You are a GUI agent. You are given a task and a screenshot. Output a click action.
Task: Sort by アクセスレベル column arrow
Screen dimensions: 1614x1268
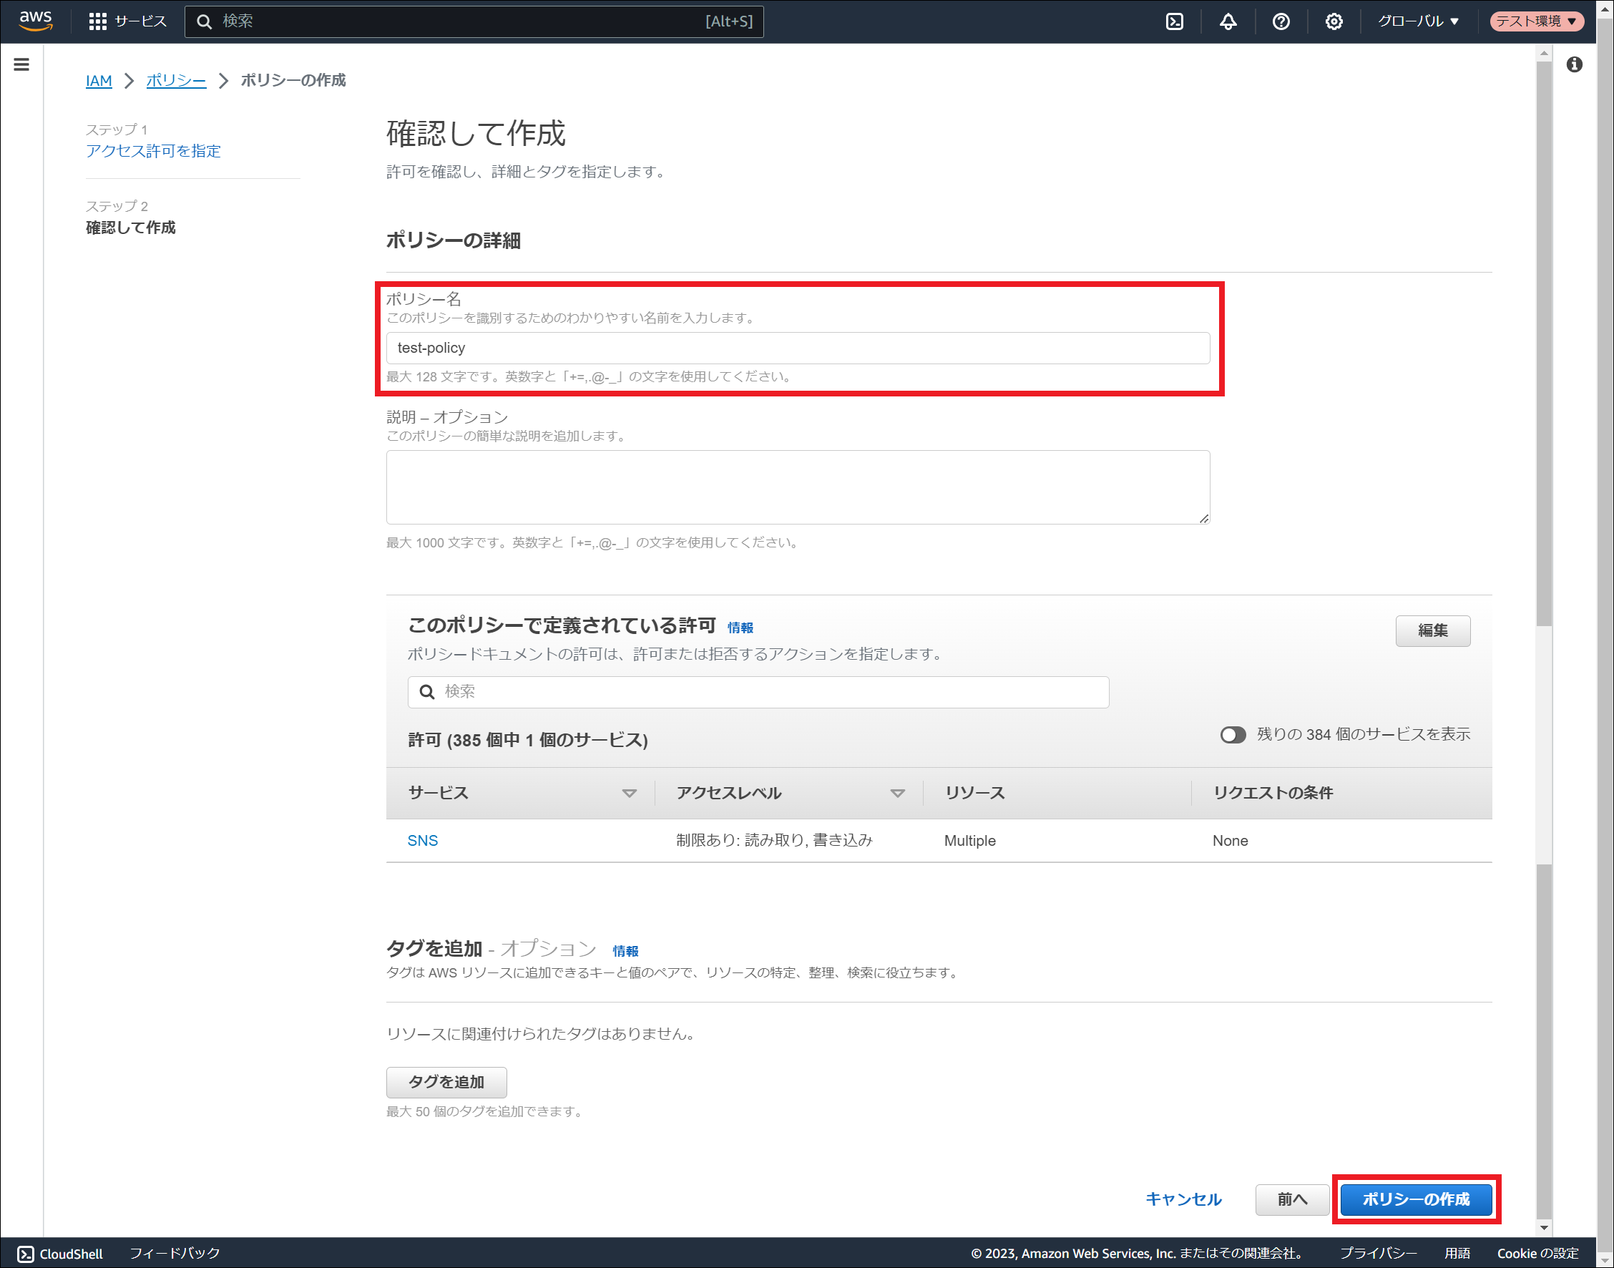coord(897,793)
